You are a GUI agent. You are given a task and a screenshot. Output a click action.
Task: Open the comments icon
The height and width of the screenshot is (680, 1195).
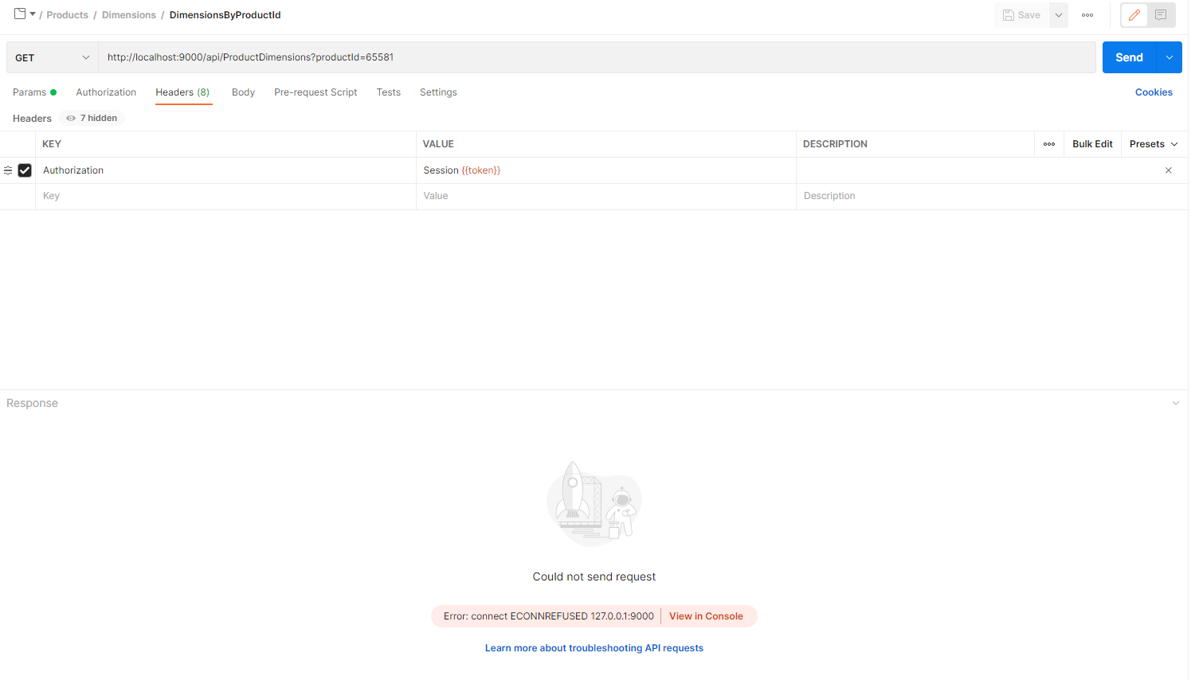point(1161,15)
